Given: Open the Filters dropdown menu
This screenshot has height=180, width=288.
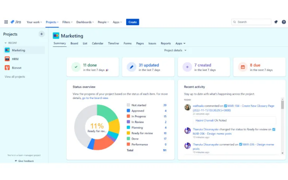Looking at the screenshot, I should point(67,22).
